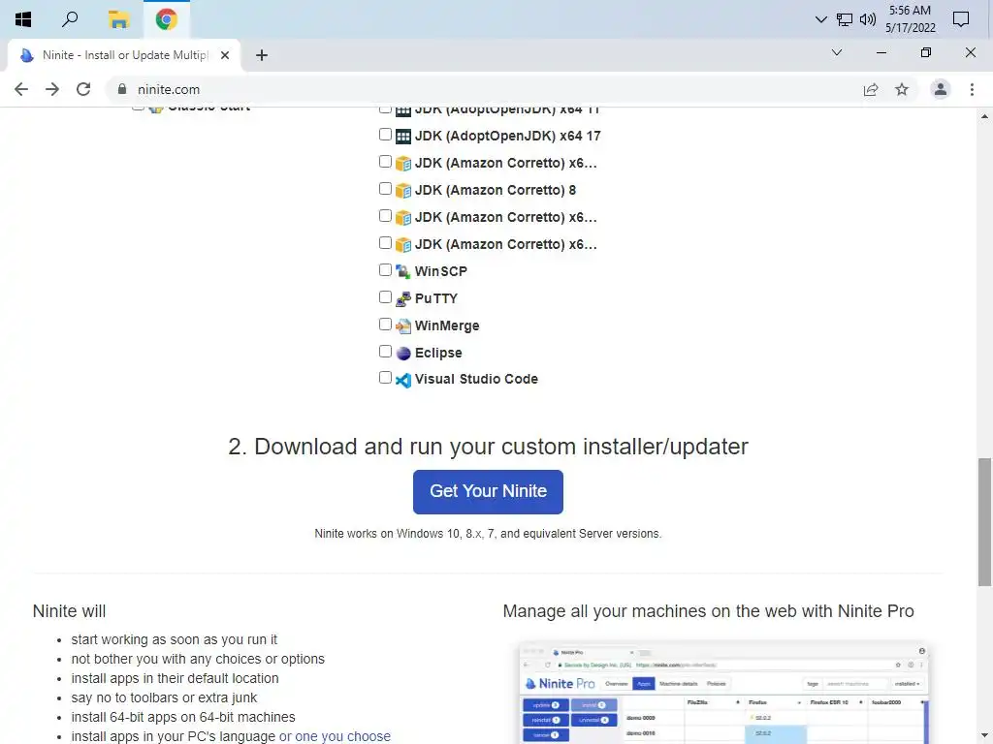Image resolution: width=993 pixels, height=744 pixels.
Task: Open the Chrome profile menu
Action: click(941, 89)
